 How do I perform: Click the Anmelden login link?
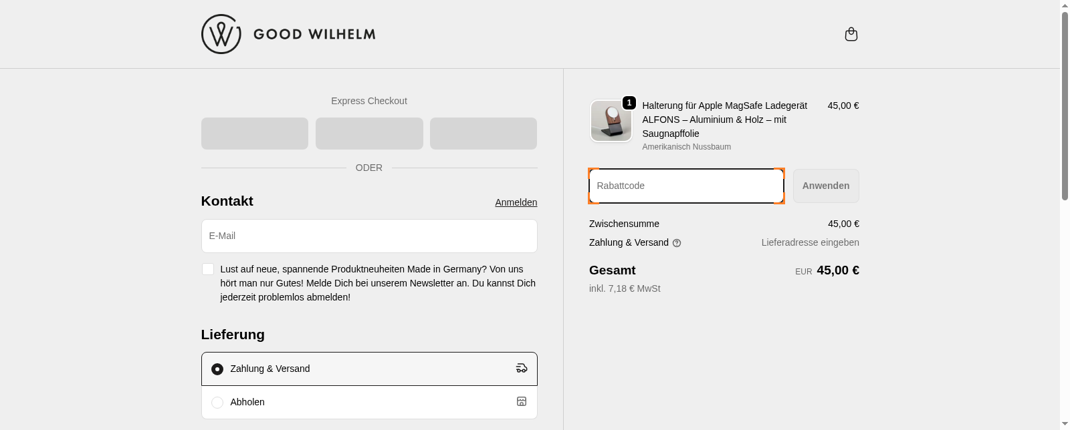click(x=516, y=202)
